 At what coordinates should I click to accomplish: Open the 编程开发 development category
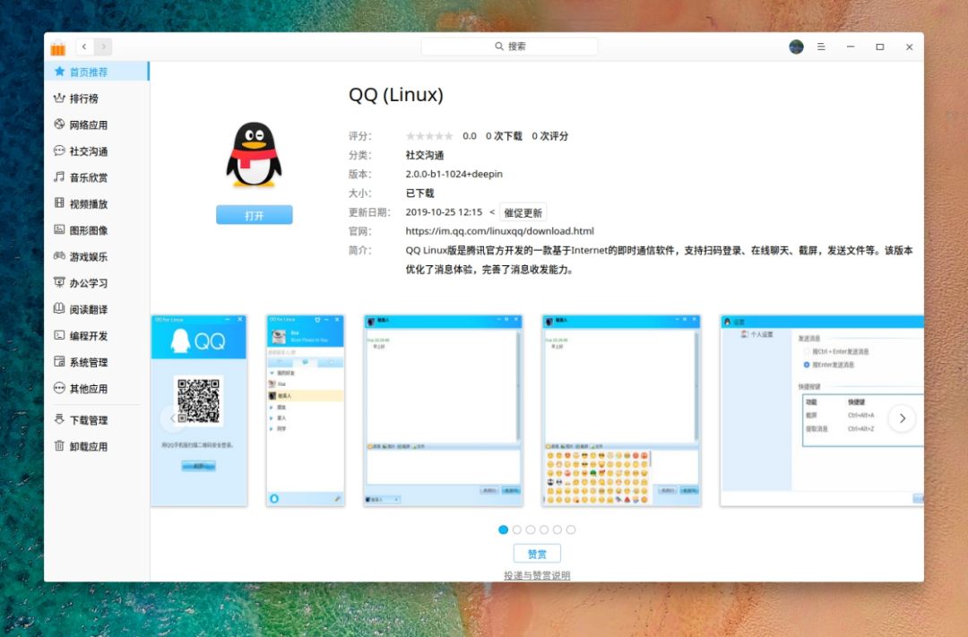(83, 335)
